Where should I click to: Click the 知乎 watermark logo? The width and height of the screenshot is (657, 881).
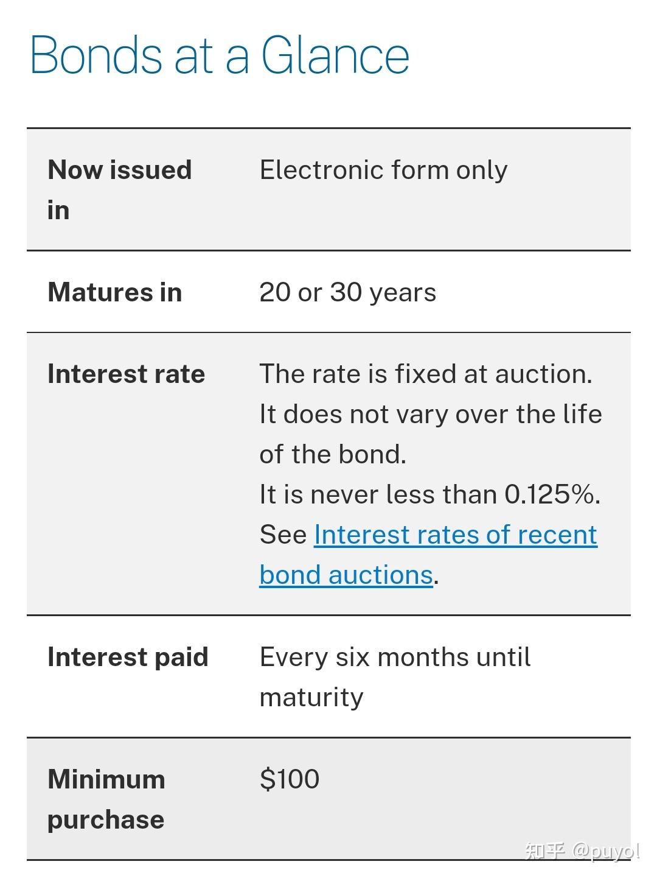click(x=545, y=851)
